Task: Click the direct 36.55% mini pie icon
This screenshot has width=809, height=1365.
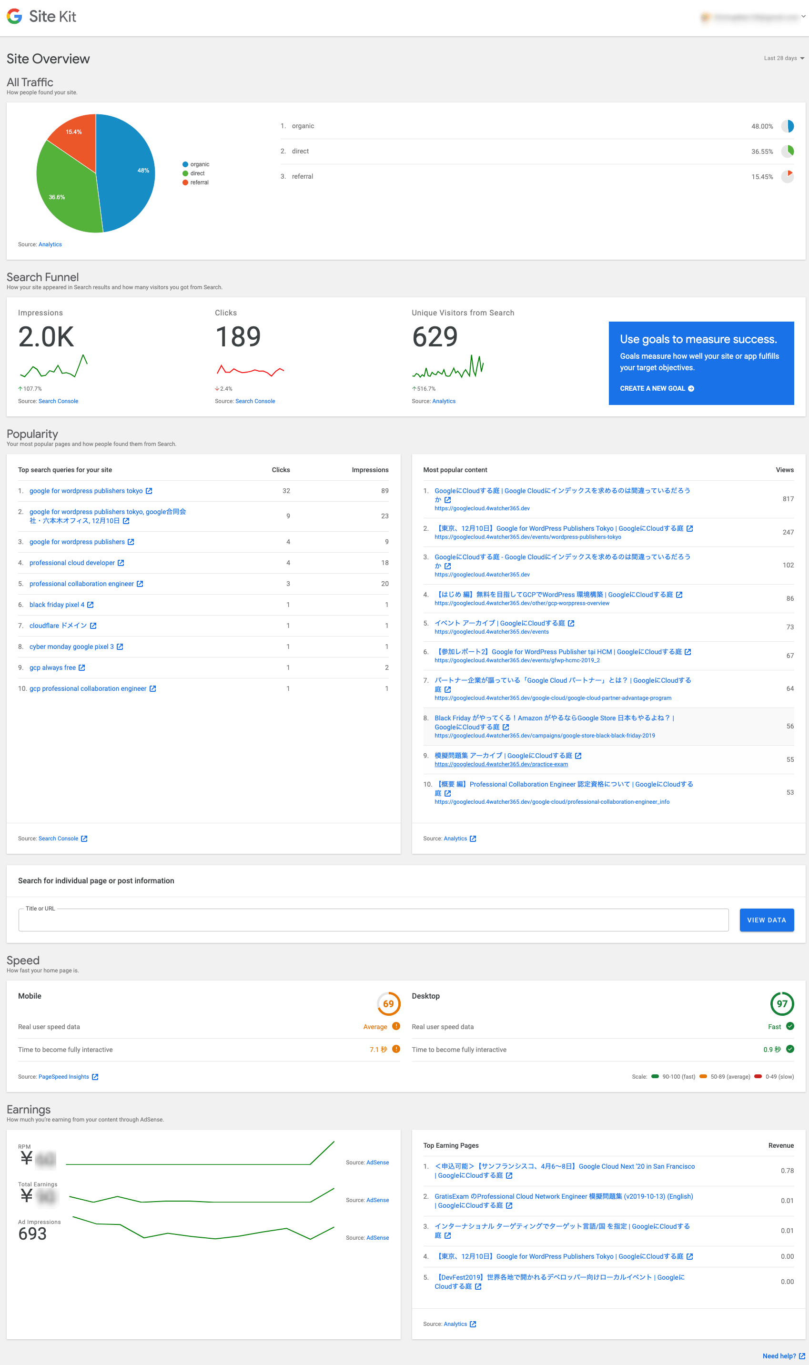Action: pos(787,151)
